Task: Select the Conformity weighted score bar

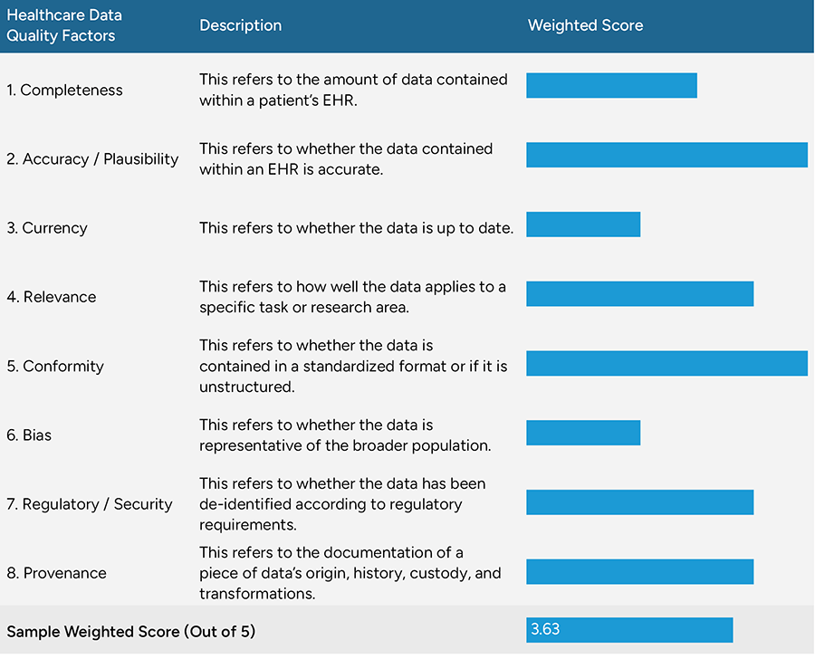Action: pos(666,363)
